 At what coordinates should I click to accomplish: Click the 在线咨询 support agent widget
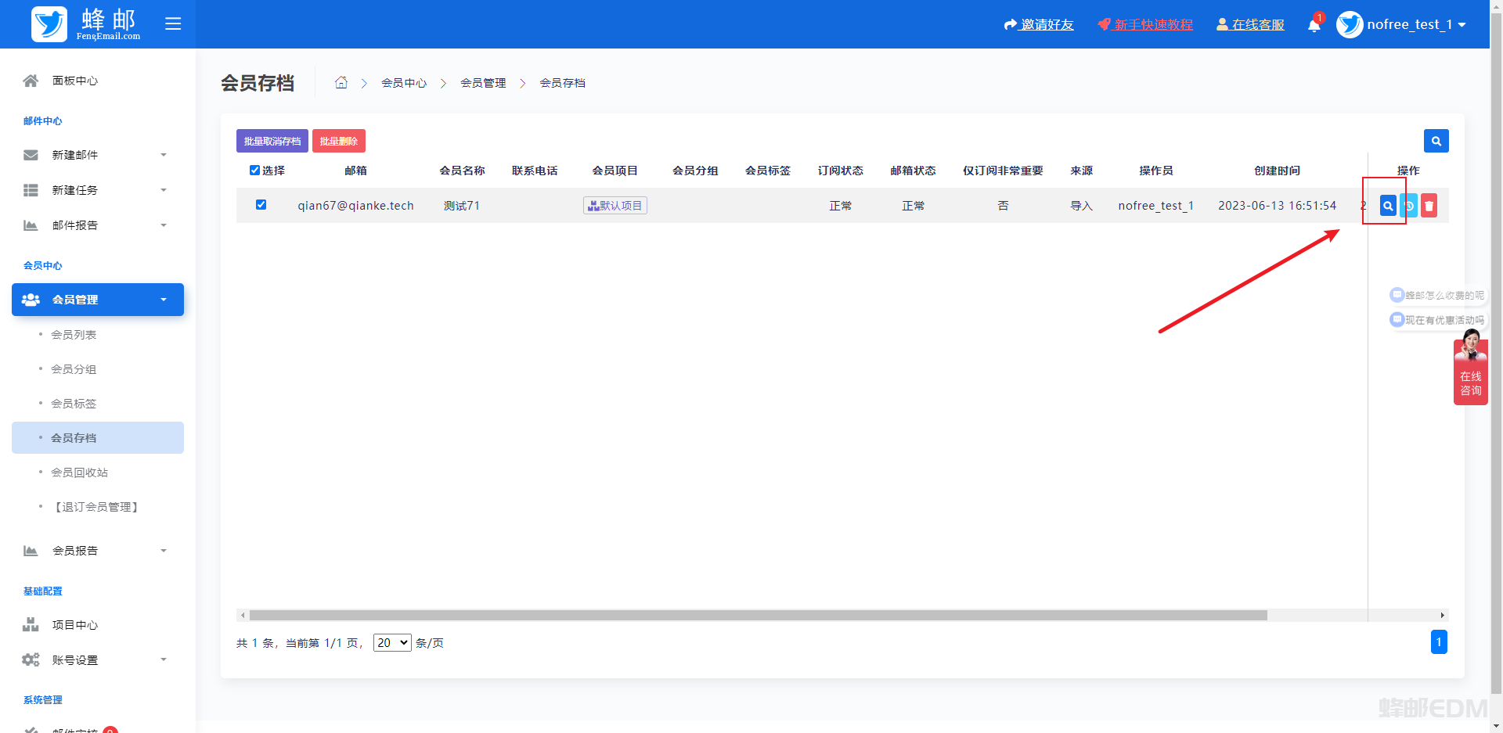(x=1470, y=367)
